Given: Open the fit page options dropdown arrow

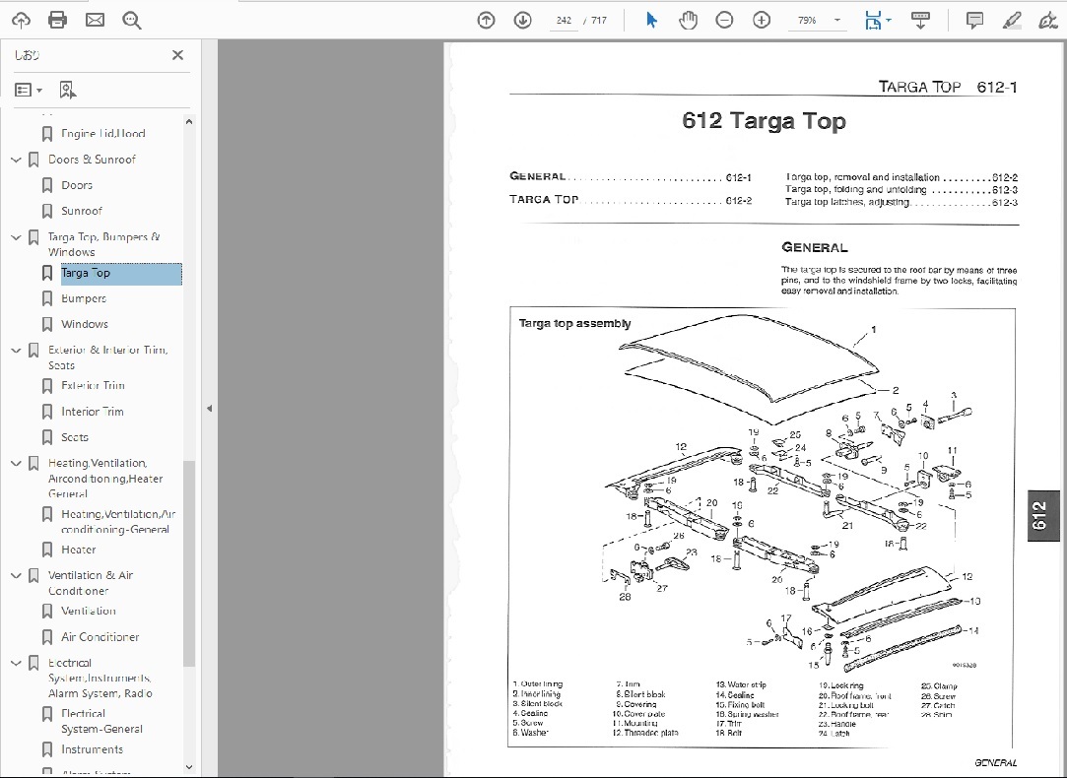Looking at the screenshot, I should [x=889, y=21].
